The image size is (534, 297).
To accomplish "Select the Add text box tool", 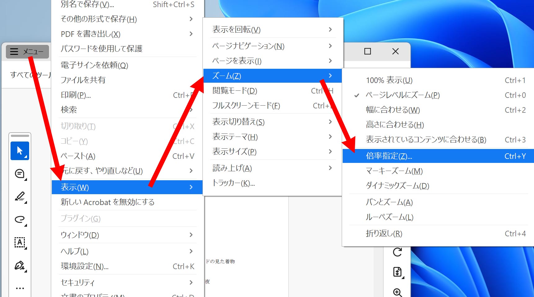I will click(x=20, y=242).
